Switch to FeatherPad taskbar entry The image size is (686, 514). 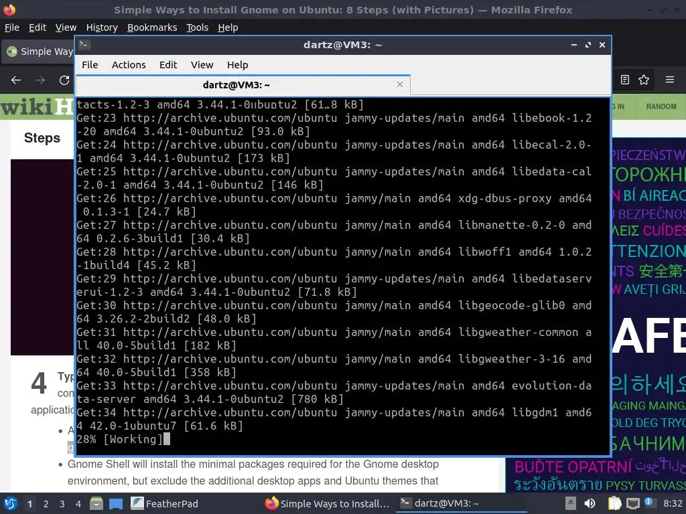165,503
